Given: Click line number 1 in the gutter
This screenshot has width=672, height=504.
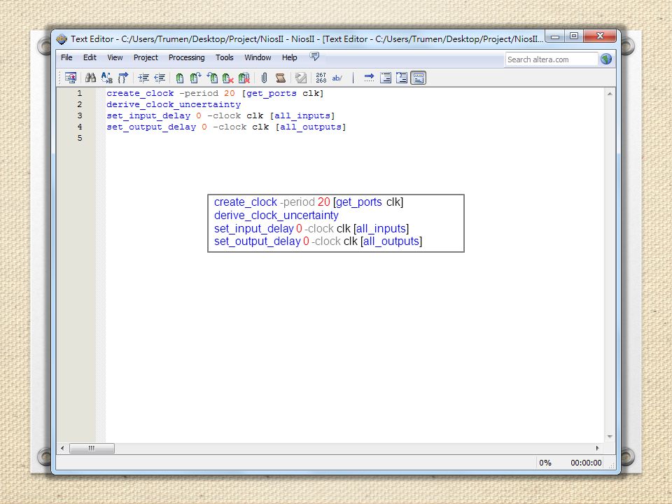Looking at the screenshot, I should 80,93.
